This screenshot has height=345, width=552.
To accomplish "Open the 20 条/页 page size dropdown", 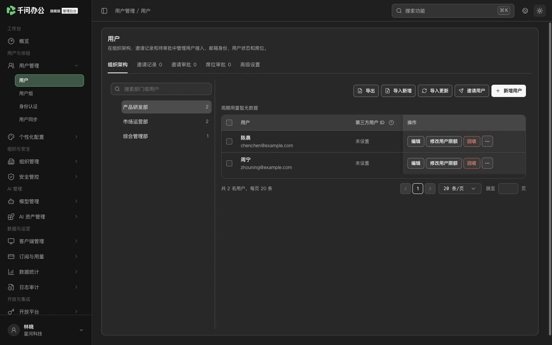I will [460, 189].
